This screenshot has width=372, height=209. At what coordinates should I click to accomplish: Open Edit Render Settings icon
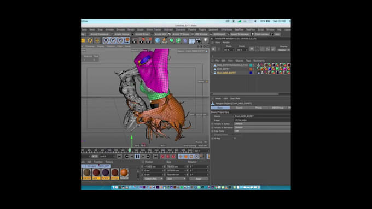coord(149,41)
